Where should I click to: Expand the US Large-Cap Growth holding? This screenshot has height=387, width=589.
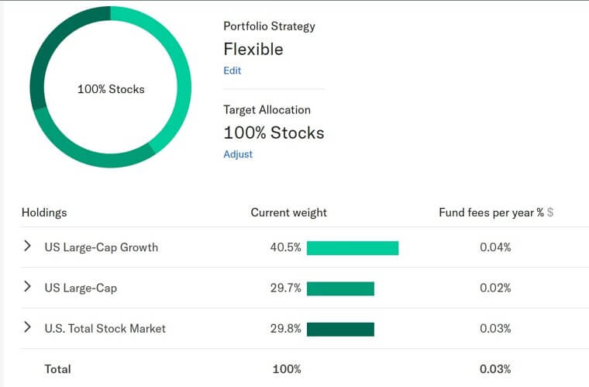tap(27, 247)
